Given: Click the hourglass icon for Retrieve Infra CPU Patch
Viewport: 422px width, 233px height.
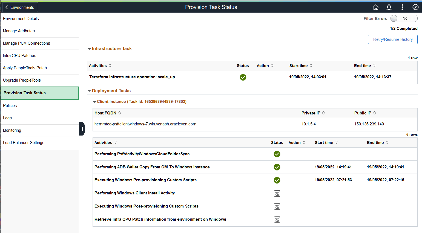Looking at the screenshot, I should (x=277, y=220).
